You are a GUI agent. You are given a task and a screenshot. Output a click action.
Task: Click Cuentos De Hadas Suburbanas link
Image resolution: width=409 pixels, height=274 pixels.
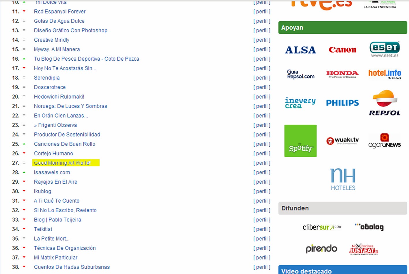(x=72, y=267)
